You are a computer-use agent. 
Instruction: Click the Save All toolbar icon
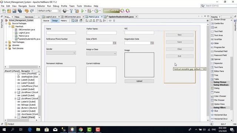coord(20,11)
